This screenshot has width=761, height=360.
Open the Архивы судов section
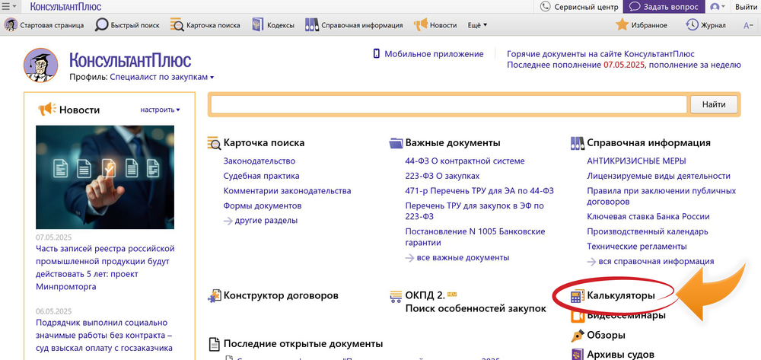[x=621, y=354]
